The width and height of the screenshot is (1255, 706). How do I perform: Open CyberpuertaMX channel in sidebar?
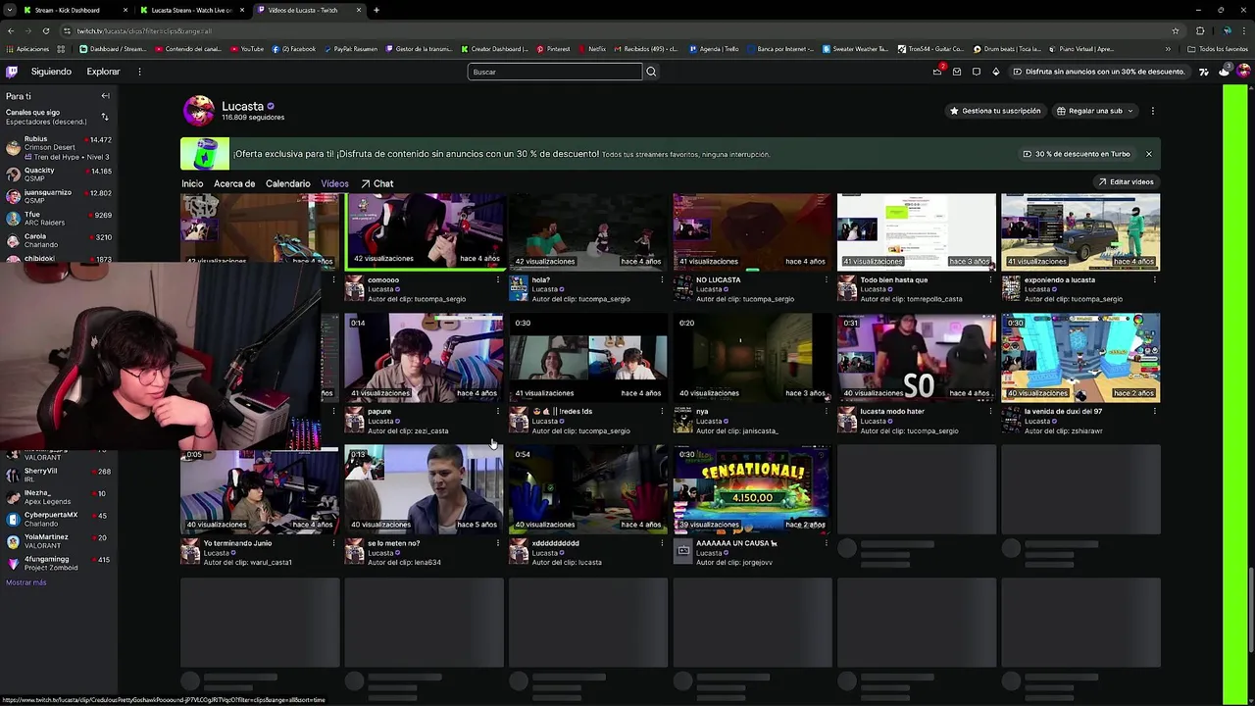coord(59,519)
